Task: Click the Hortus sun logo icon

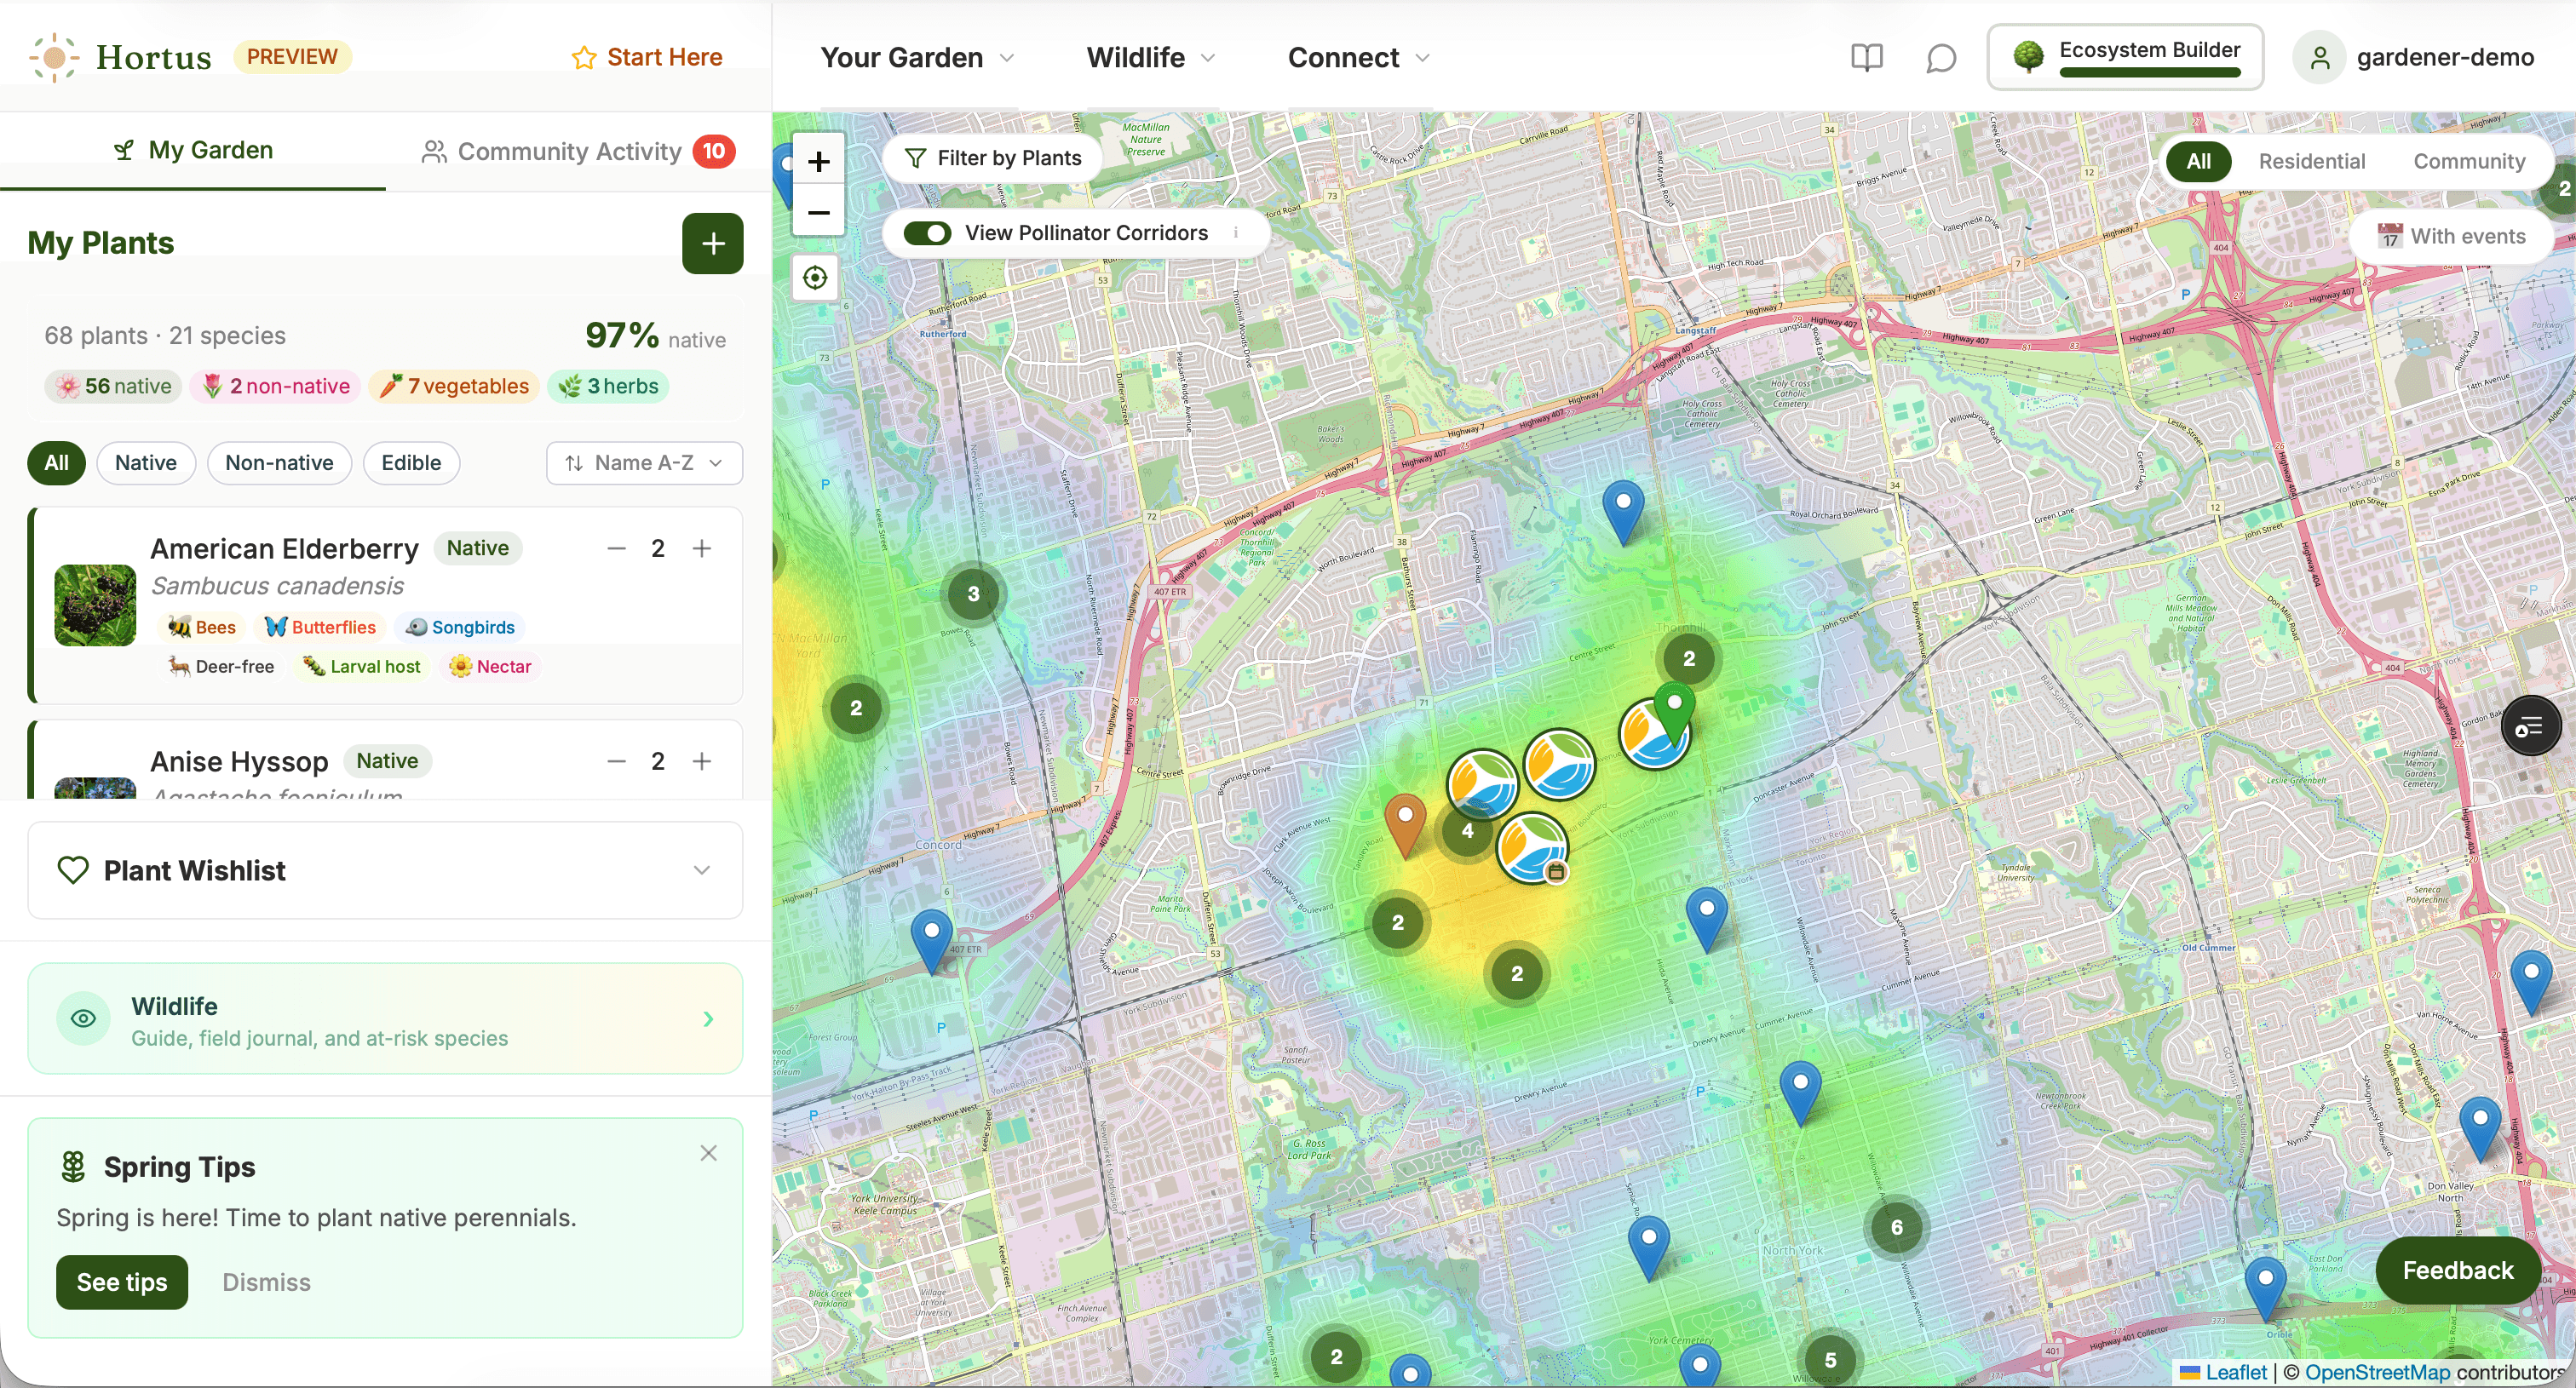Action: (x=54, y=57)
